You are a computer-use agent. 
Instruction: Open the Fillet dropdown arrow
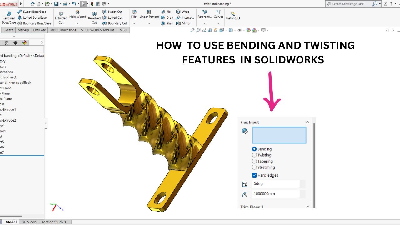click(134, 24)
